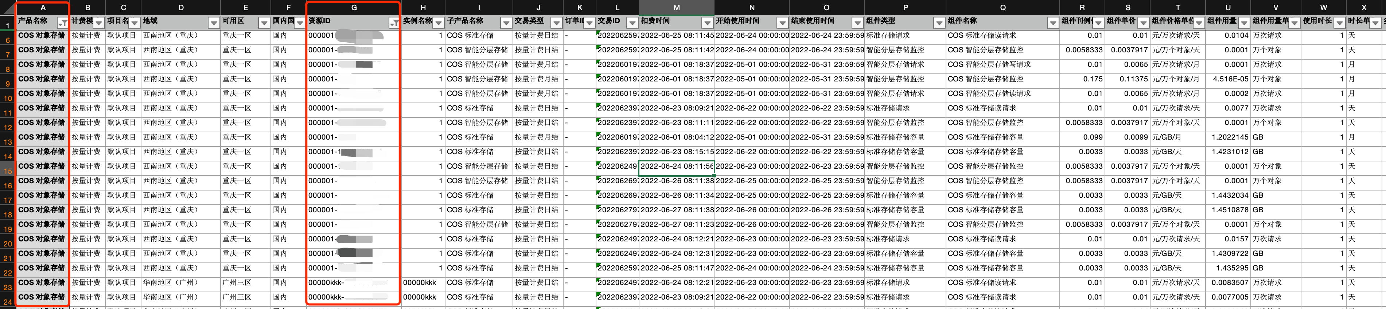1386x309 pixels.
Task: Click the usage value 1.4231012
Action: [1230, 152]
